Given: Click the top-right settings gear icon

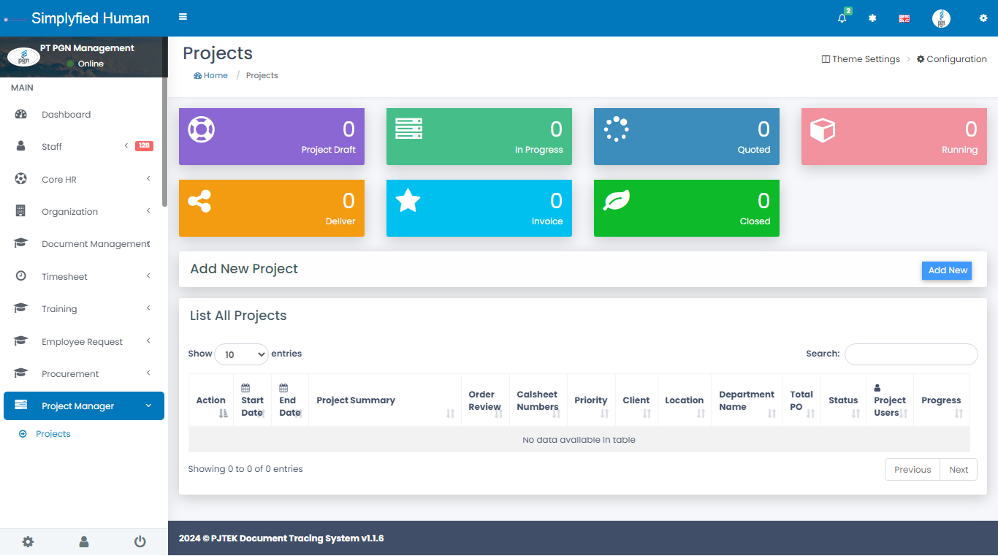Looking at the screenshot, I should click(983, 18).
